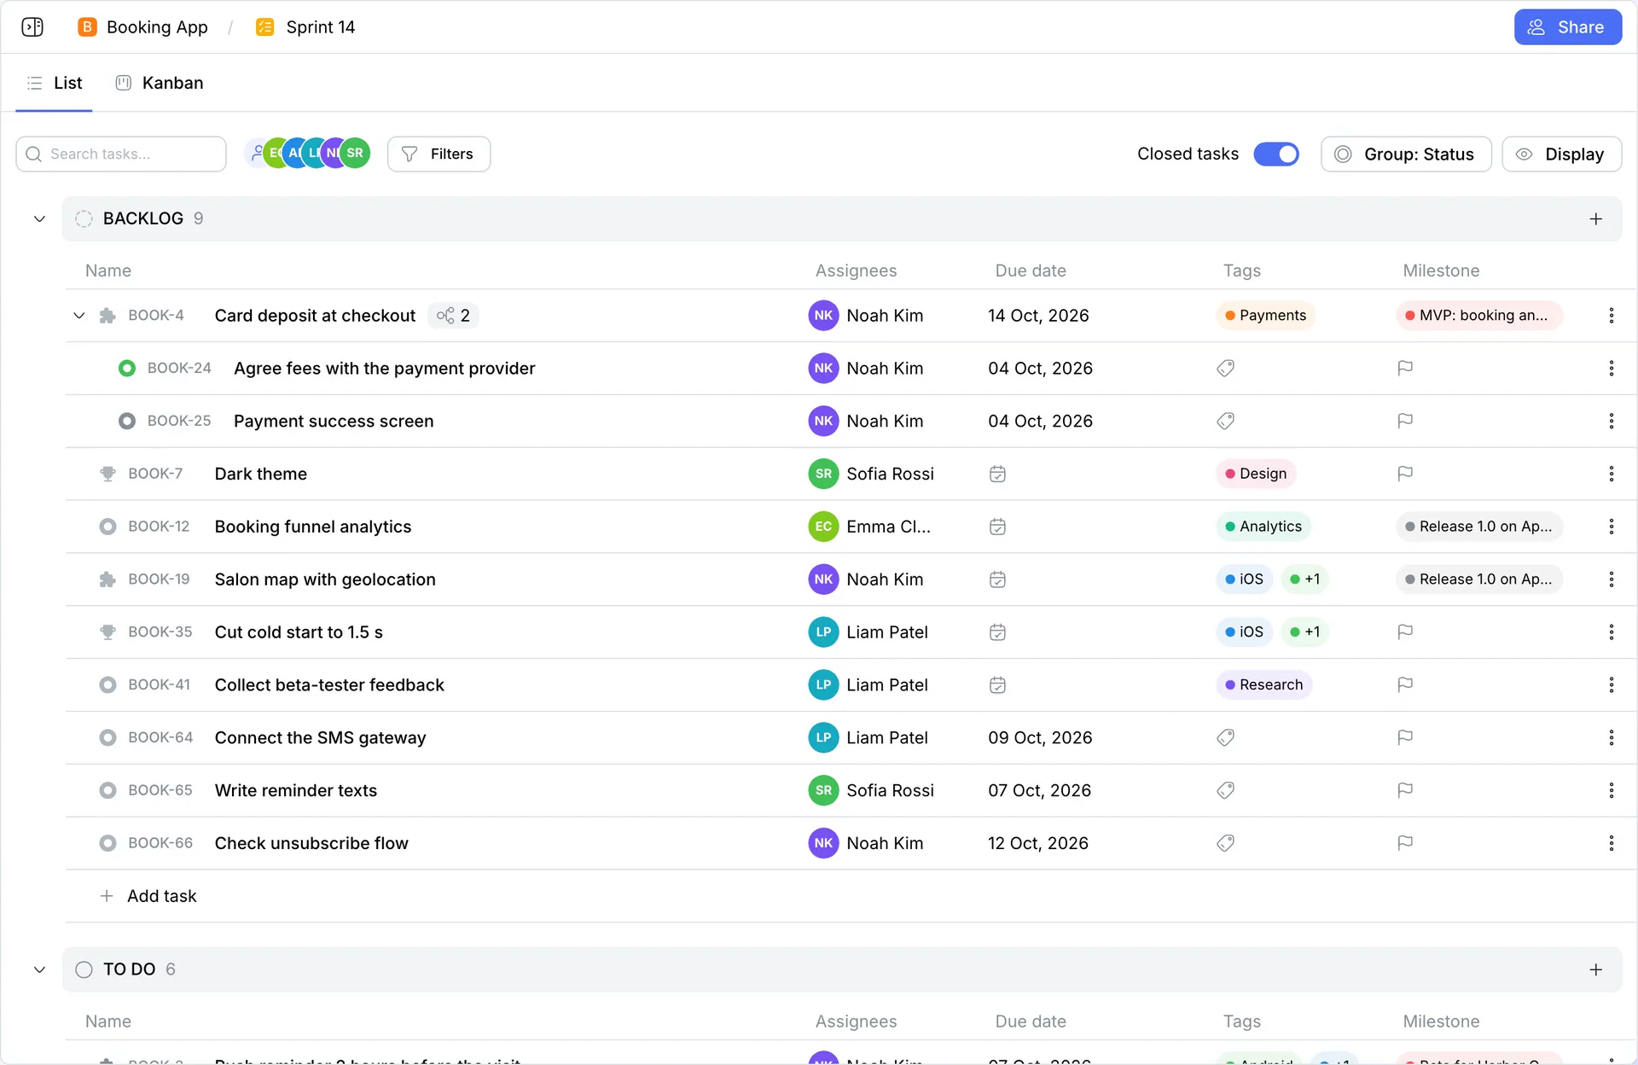The width and height of the screenshot is (1638, 1065).
Task: Toggle the sidebar panel icon
Action: [32, 27]
